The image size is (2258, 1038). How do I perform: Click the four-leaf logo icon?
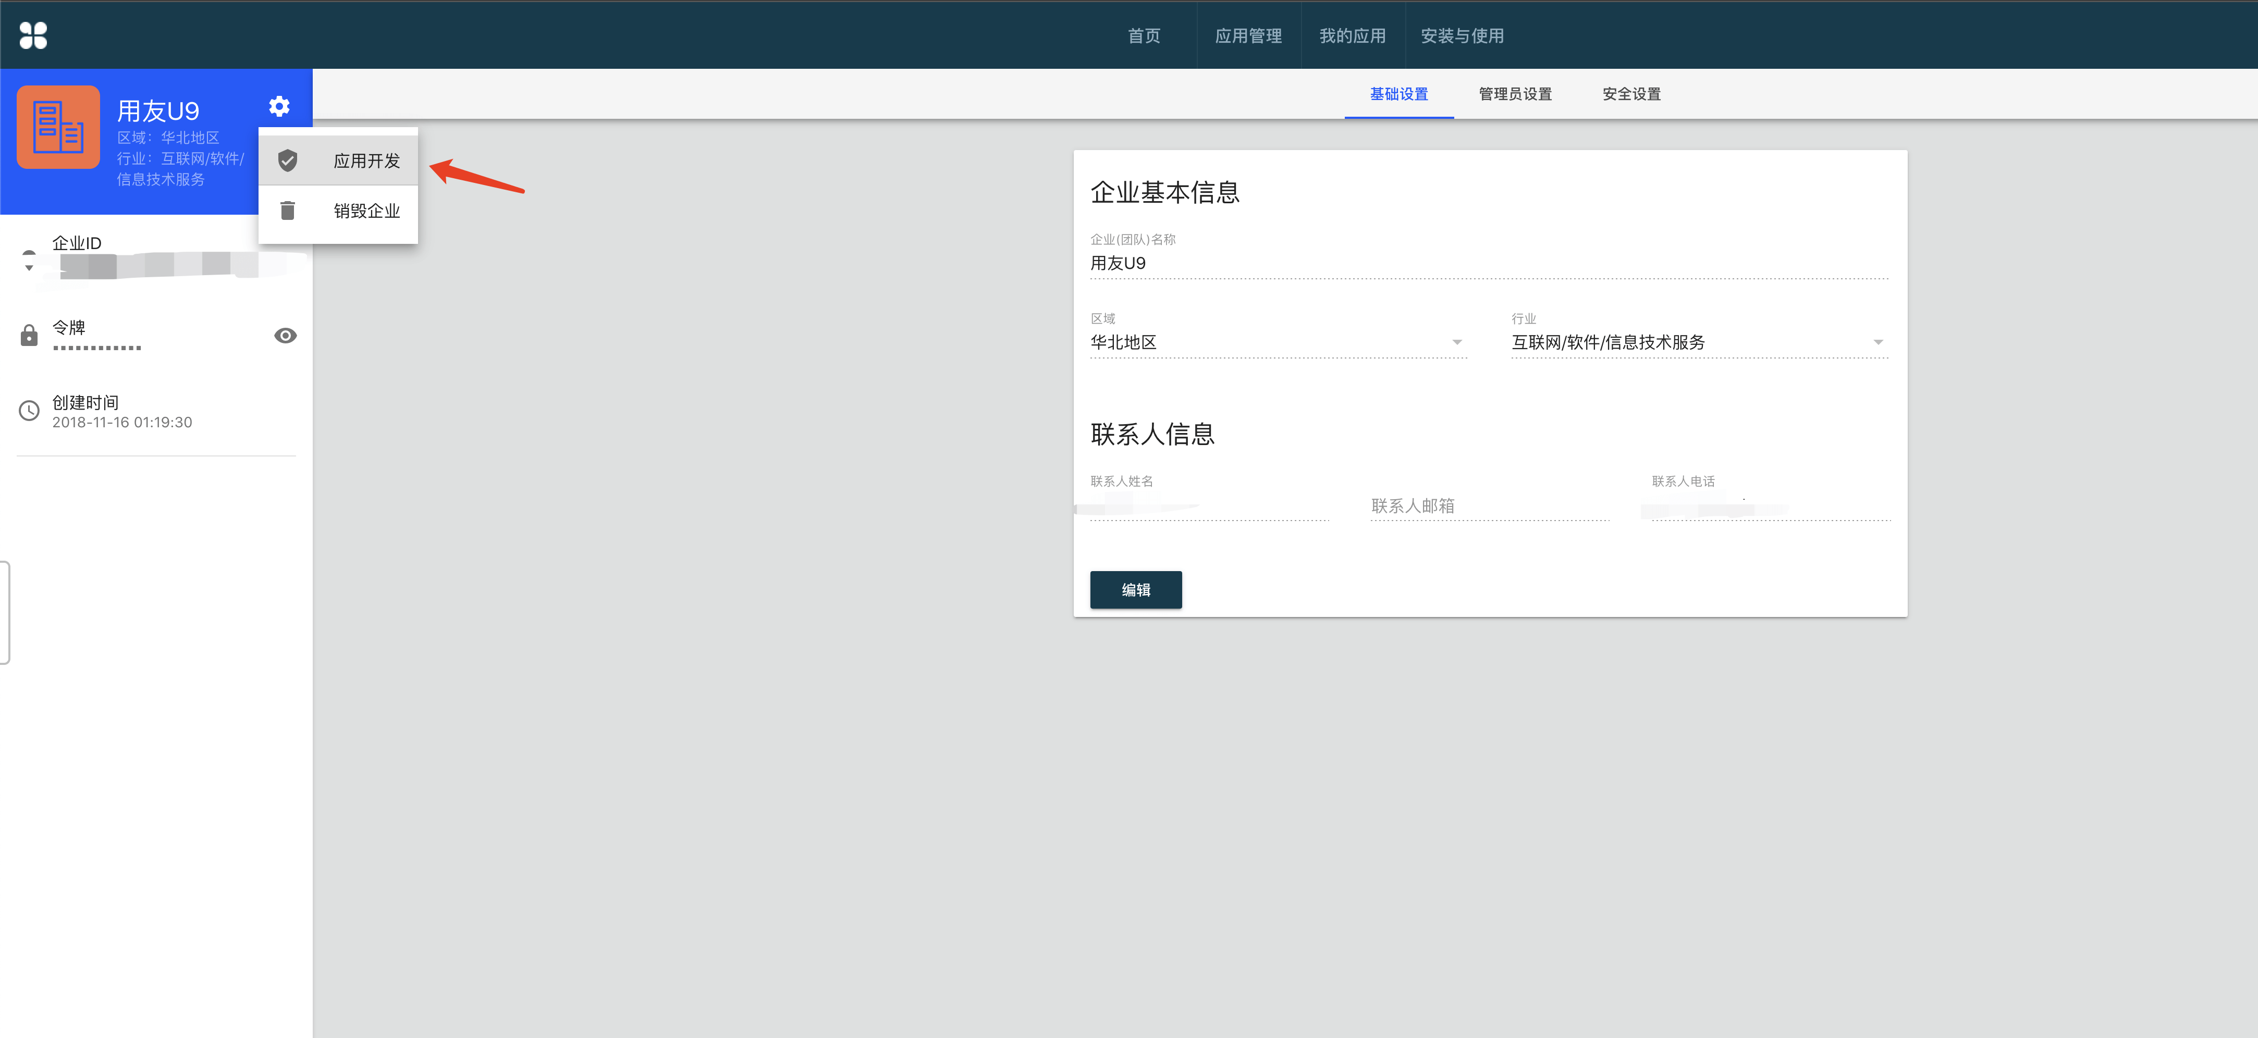click(33, 35)
